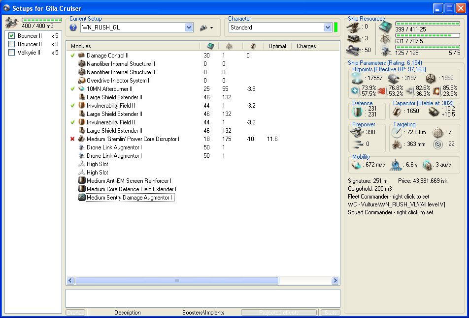Click the turret hardpoints icon in Ship Resources
Image resolution: width=469 pixels, height=318 pixels.
[x=353, y=28]
